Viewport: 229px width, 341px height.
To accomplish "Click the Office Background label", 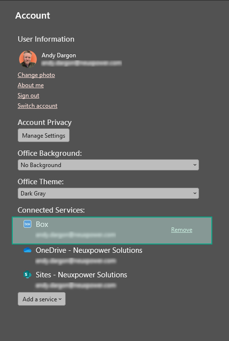I will (50, 153).
